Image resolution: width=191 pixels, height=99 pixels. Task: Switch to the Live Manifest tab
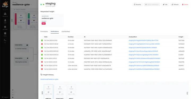pos(66,31)
